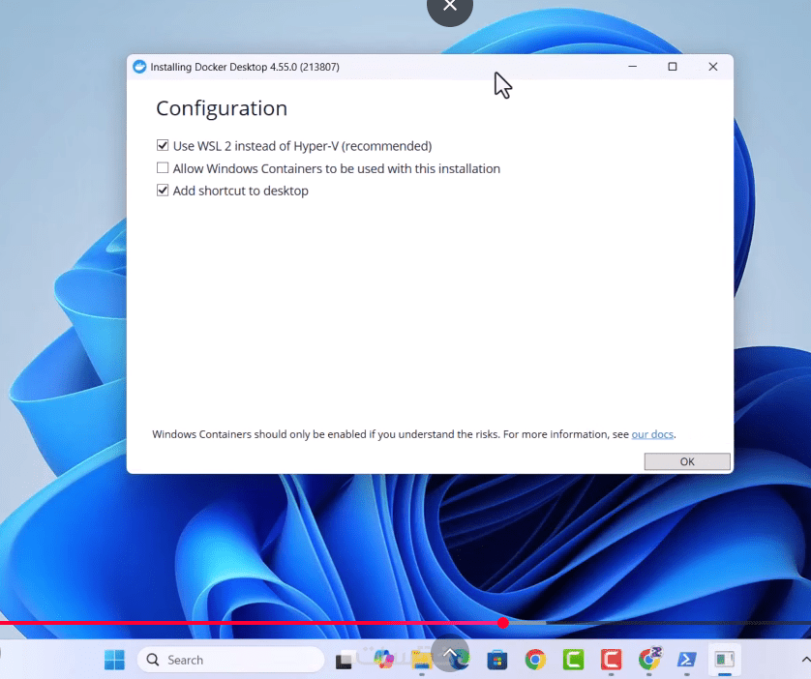Open Microsoft Store from taskbar

pos(497,660)
